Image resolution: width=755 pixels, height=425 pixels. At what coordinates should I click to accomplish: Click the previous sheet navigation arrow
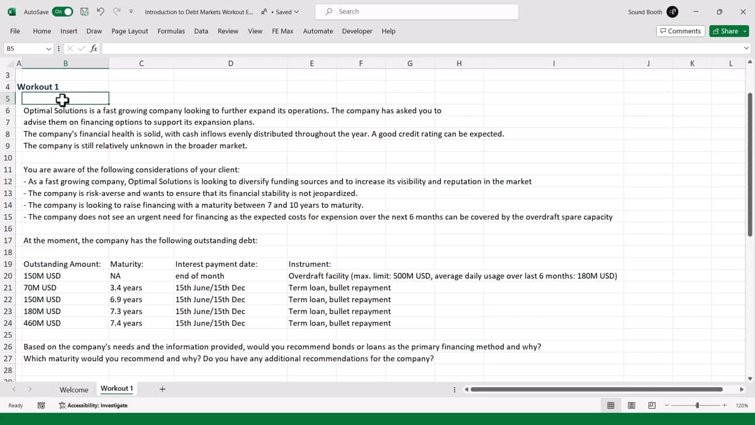pyautogui.click(x=14, y=389)
